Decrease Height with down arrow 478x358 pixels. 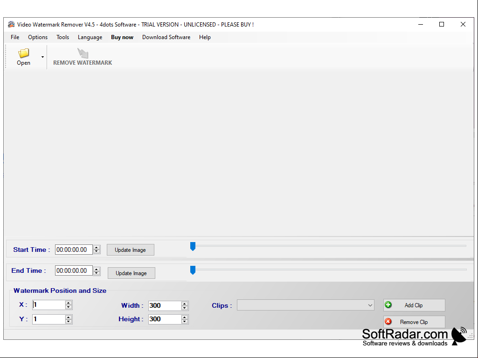point(184,322)
